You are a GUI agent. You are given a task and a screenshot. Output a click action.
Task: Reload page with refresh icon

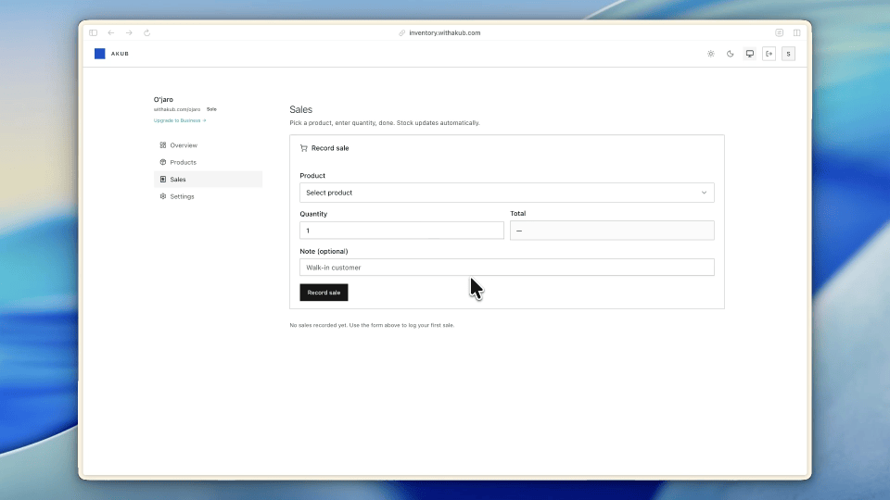[x=147, y=33]
